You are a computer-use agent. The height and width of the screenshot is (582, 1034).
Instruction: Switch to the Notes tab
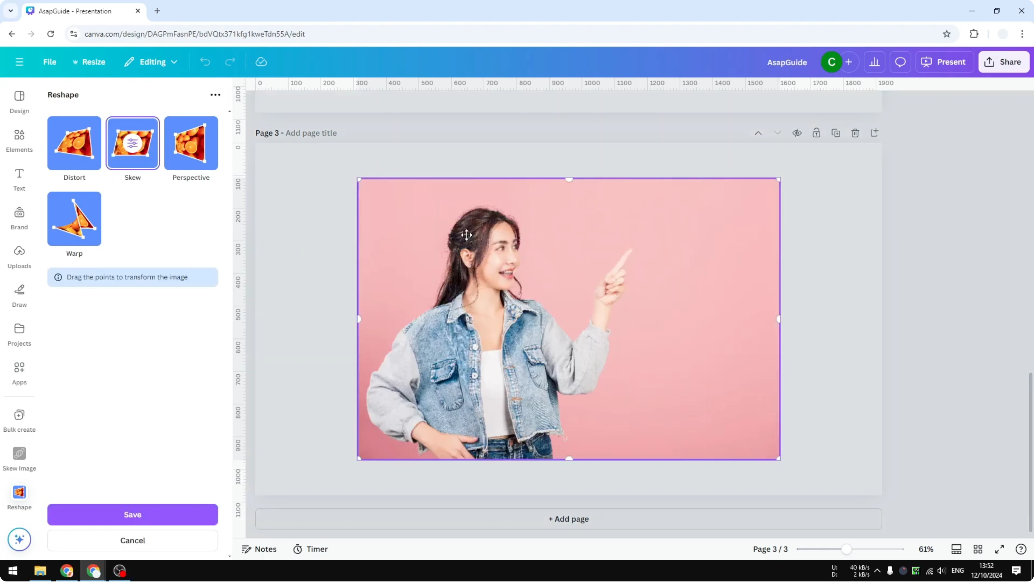tap(259, 549)
